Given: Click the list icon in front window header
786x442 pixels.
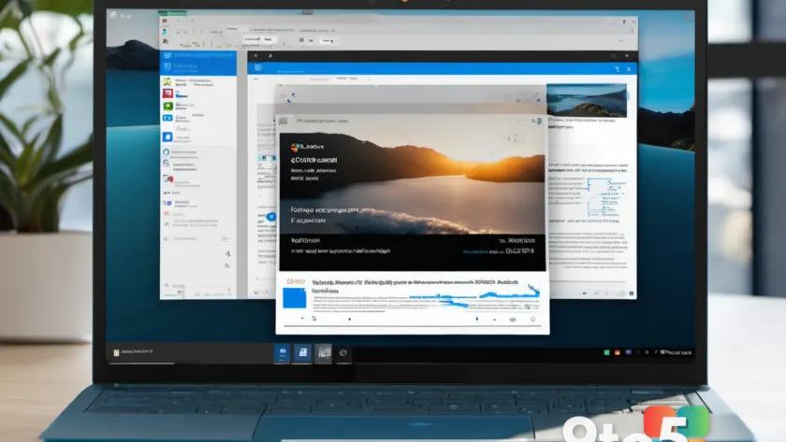Looking at the screenshot, I should (284, 121).
